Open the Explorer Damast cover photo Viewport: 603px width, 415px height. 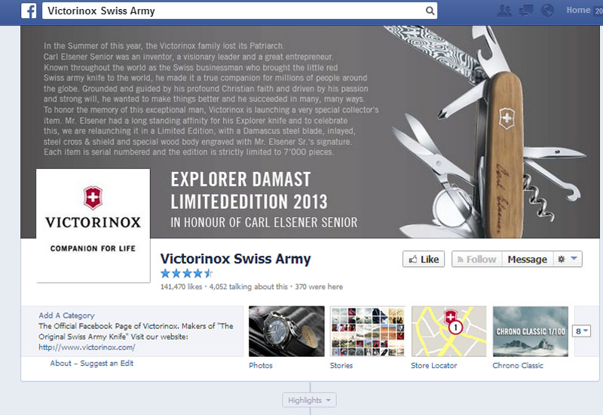click(310, 131)
